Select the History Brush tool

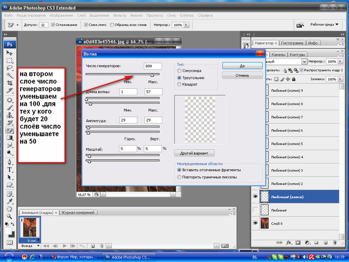[x=9, y=123]
